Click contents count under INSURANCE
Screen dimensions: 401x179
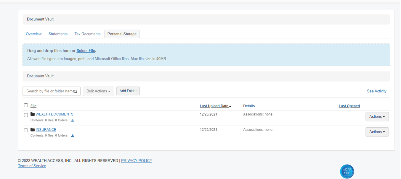49,136
